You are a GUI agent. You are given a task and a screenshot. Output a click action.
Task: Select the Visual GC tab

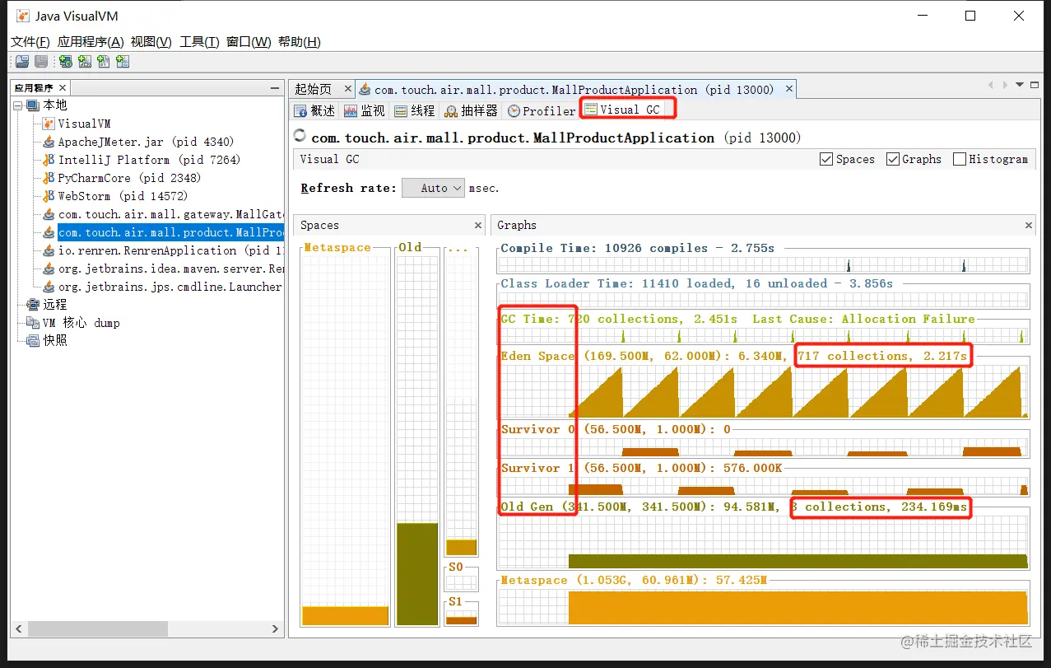(622, 110)
